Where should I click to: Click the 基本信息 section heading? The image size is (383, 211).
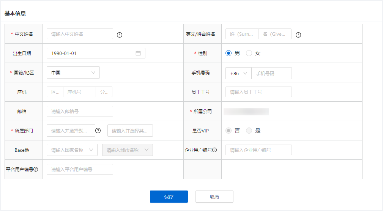pos(15,13)
